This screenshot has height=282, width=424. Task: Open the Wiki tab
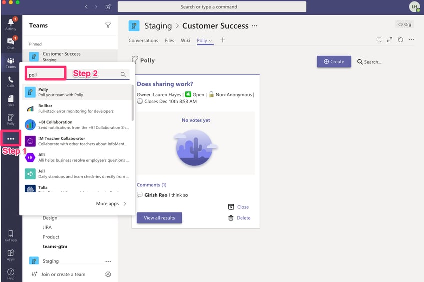pyautogui.click(x=185, y=41)
